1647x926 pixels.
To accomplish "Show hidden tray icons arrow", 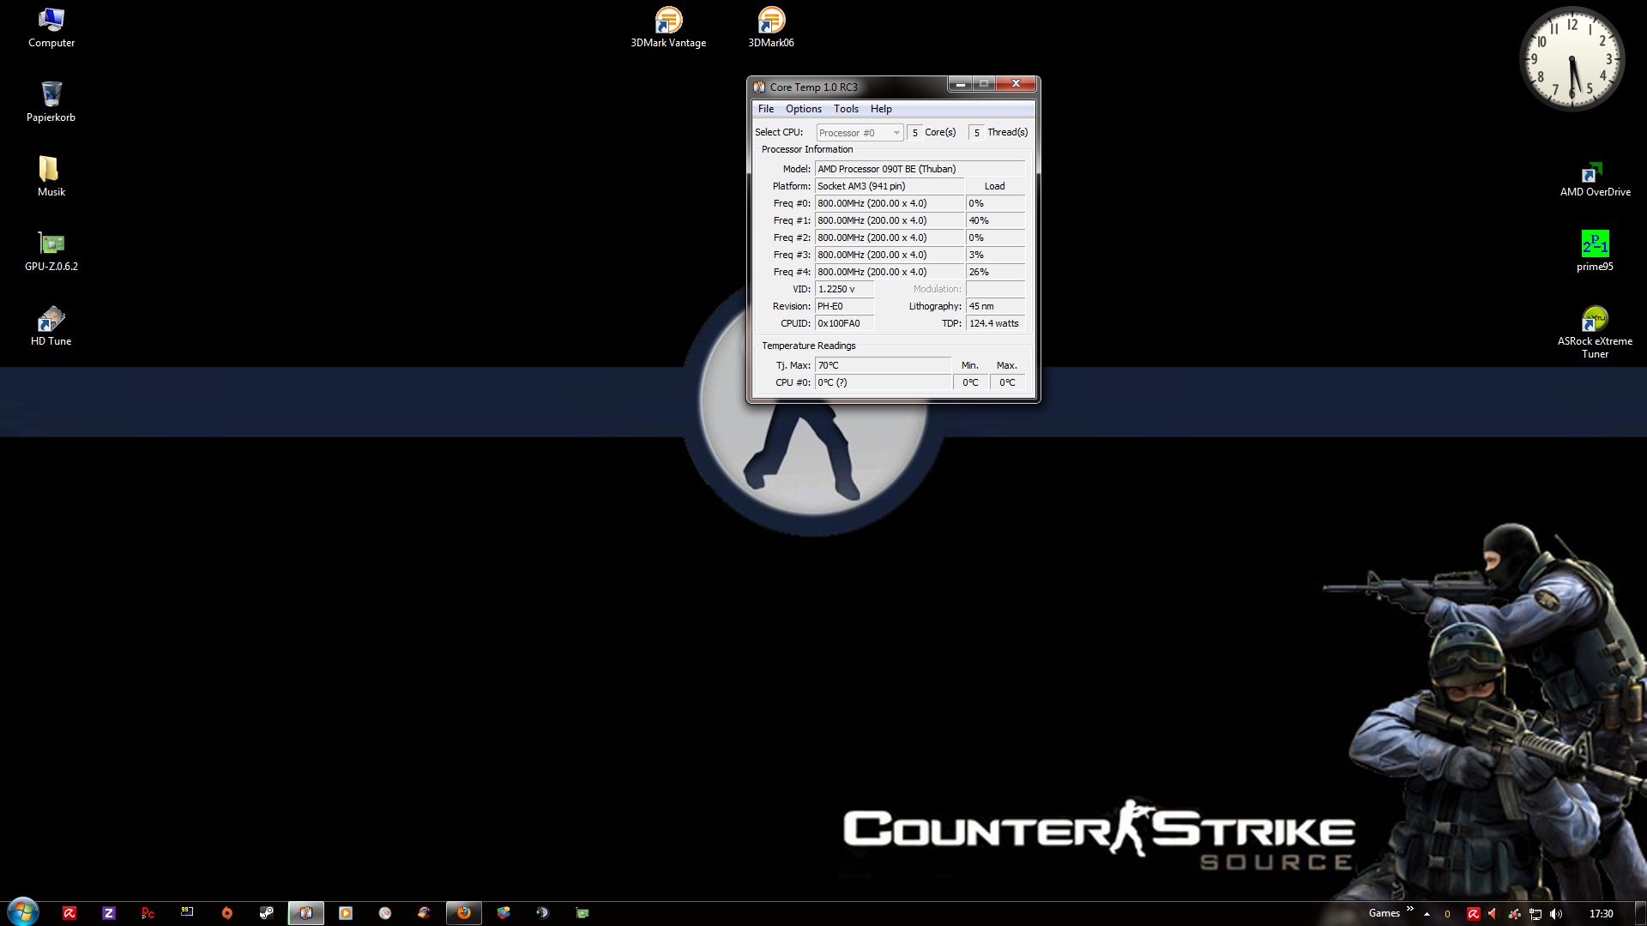I will click(1427, 914).
